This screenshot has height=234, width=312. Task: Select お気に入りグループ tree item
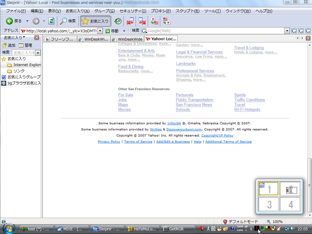tap(21, 77)
